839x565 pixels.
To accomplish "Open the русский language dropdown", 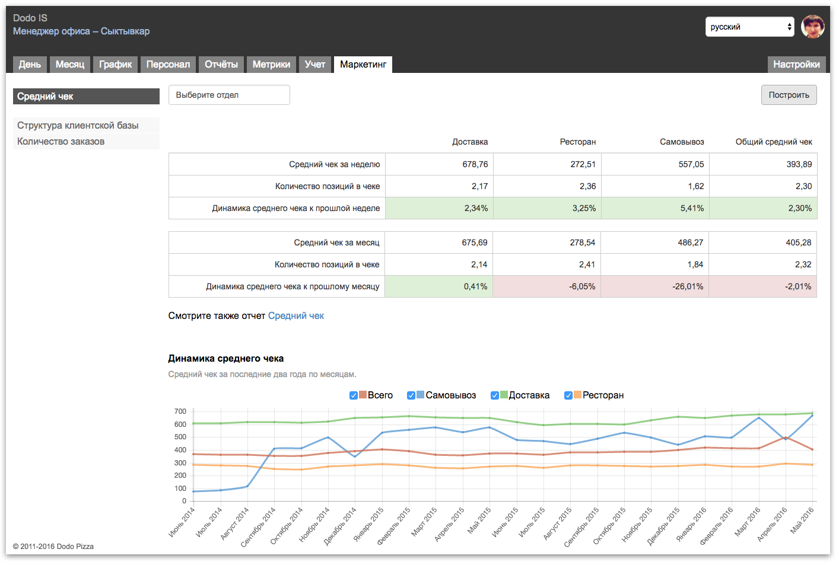I will (749, 27).
